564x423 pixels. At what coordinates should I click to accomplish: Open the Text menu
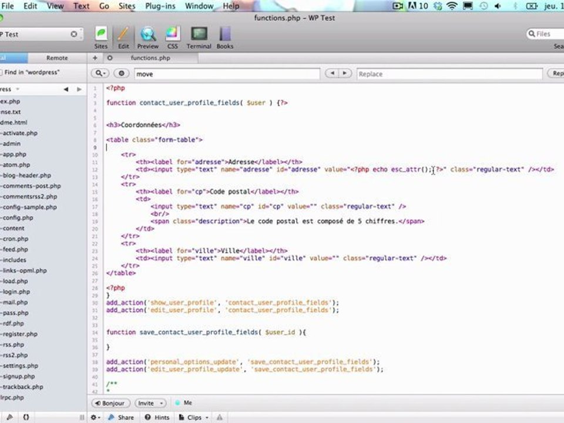(81, 6)
